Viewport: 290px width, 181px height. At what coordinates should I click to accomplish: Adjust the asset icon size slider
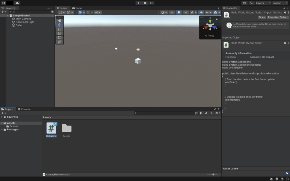(x=213, y=174)
